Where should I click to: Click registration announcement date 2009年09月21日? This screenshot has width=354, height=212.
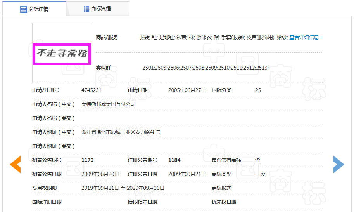[x=187, y=174]
